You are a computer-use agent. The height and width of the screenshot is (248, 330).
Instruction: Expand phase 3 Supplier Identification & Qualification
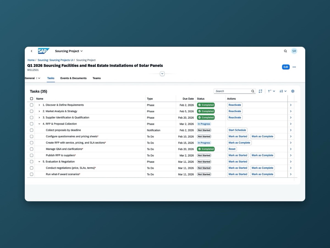click(39, 118)
